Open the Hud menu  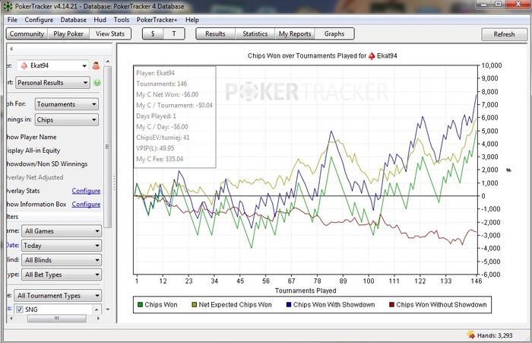point(100,20)
